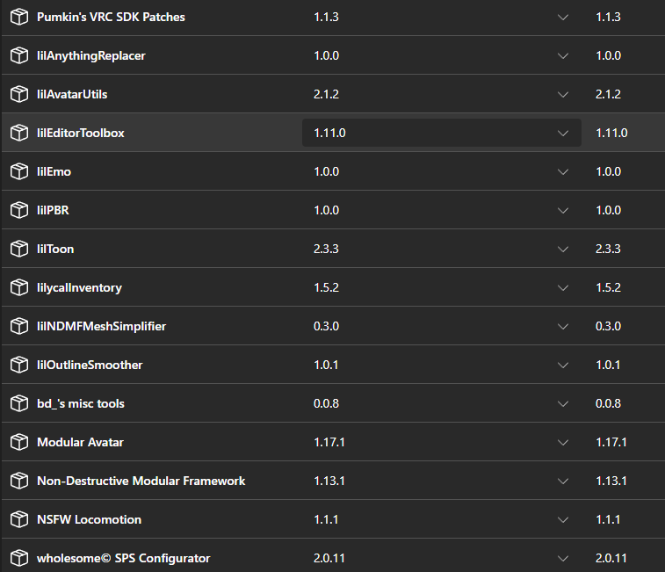Click the lilNDMFMeshSimplifier package name
The height and width of the screenshot is (572, 665).
pos(101,326)
